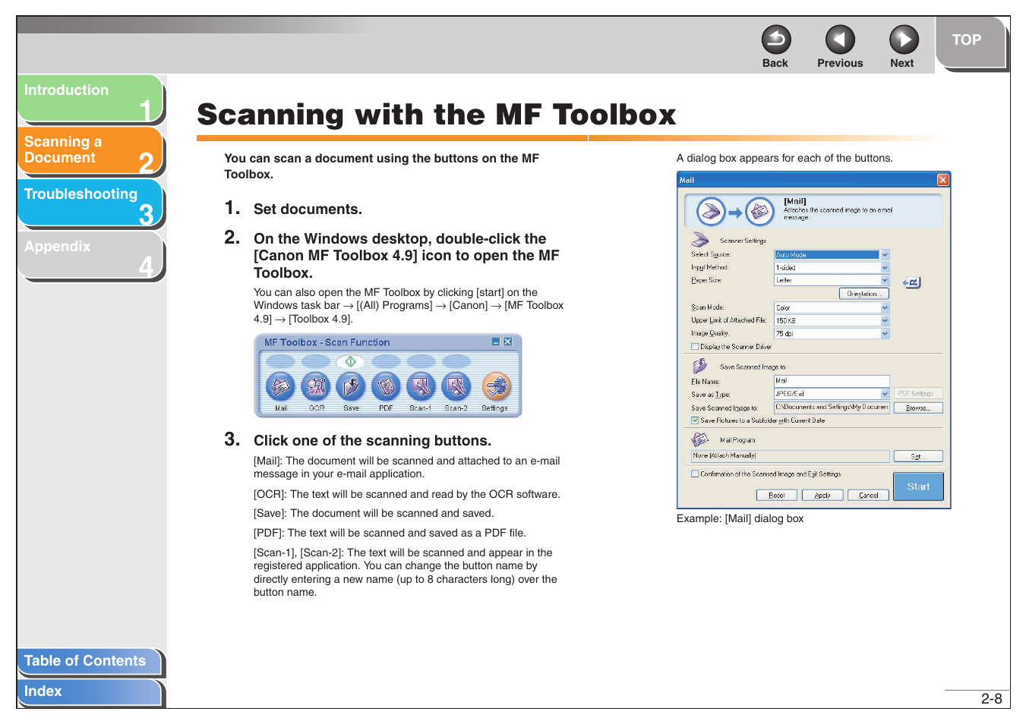This screenshot has height=724, width=1026.
Task: Expand the Save as Type dropdown
Action: pos(885,394)
